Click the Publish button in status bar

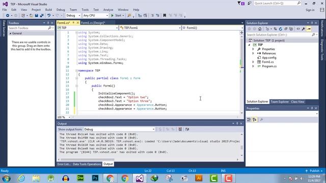click(314, 171)
